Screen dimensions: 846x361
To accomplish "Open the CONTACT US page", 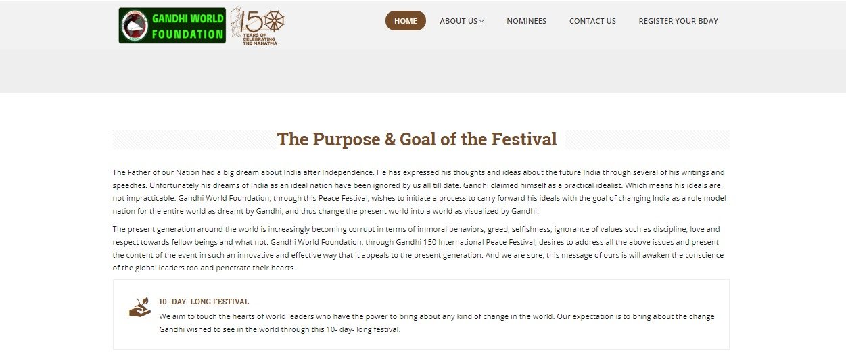I will coord(592,21).
